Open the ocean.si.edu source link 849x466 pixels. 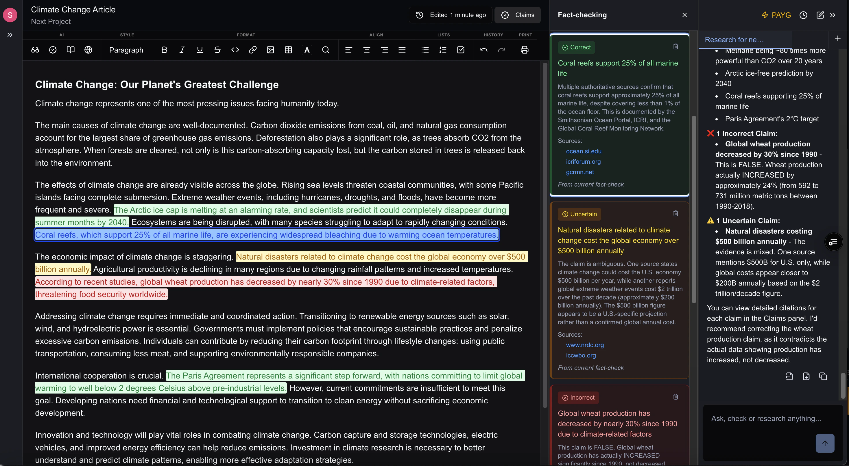click(583, 151)
